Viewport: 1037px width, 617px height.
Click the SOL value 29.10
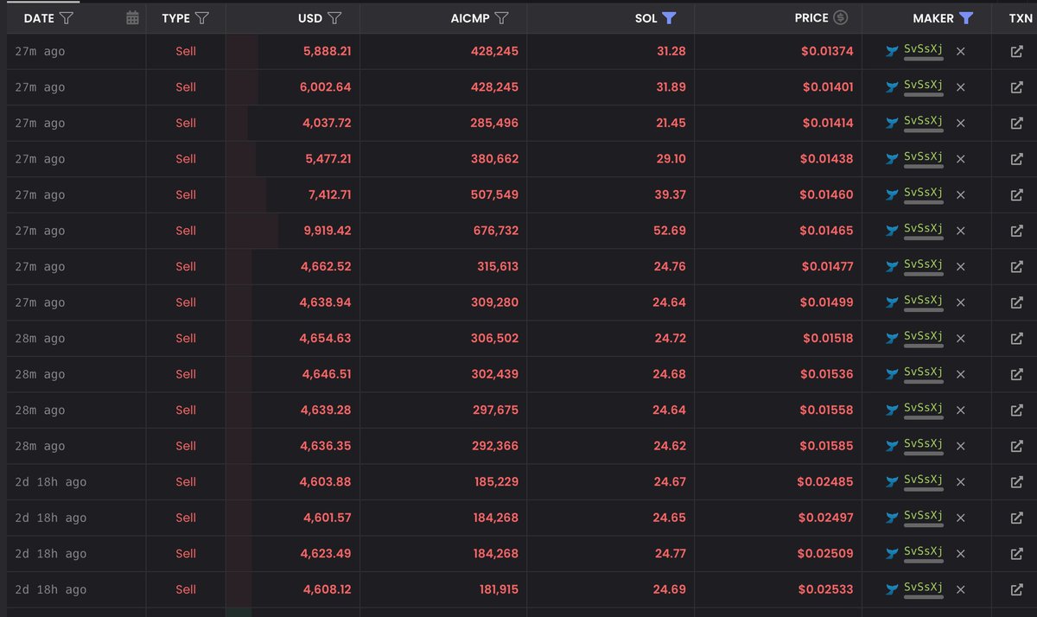pos(670,159)
